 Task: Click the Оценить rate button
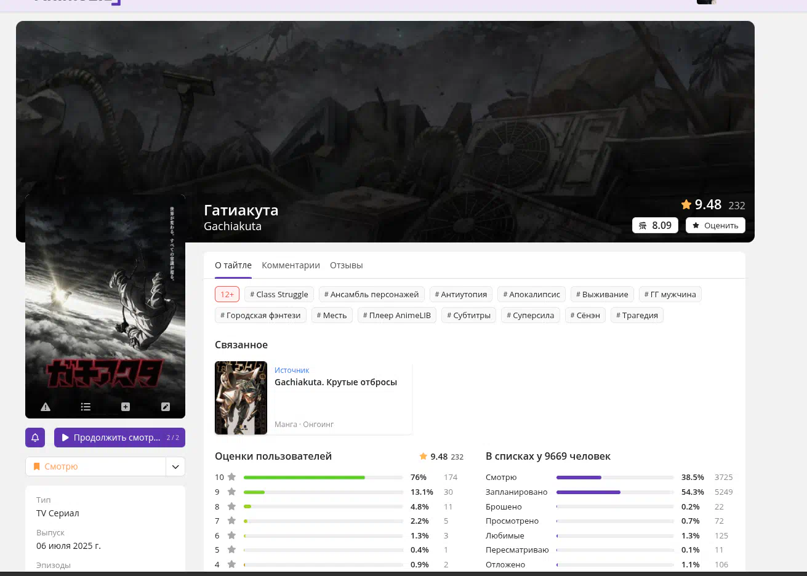point(715,225)
